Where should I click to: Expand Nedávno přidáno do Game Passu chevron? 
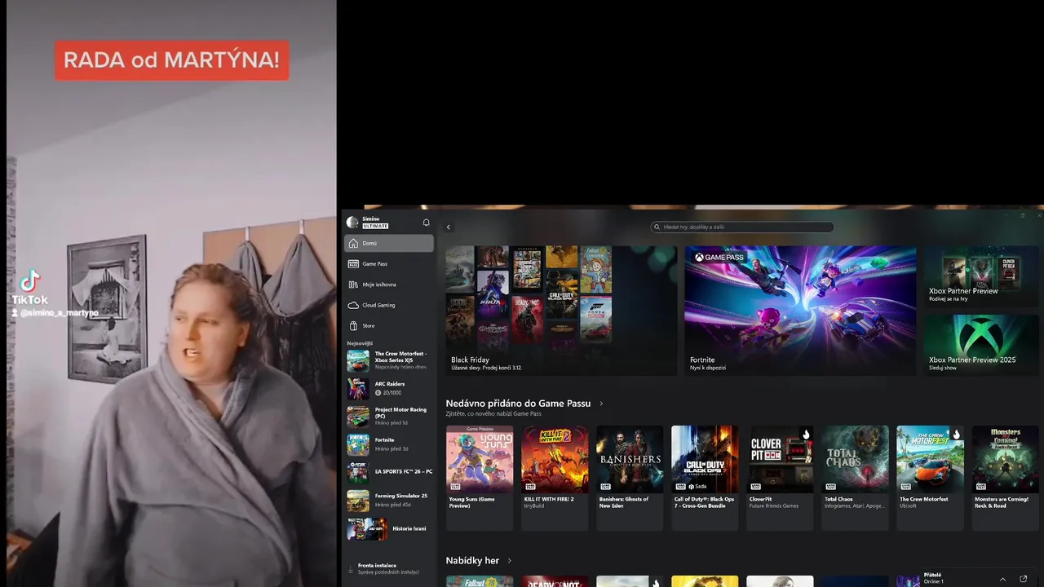click(x=601, y=404)
